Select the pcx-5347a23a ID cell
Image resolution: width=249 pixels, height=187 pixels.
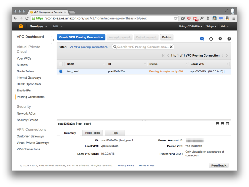click(116, 71)
